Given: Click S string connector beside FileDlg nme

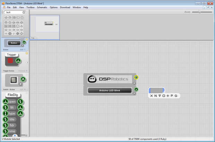Looking at the screenshot, I should tap(6, 131).
